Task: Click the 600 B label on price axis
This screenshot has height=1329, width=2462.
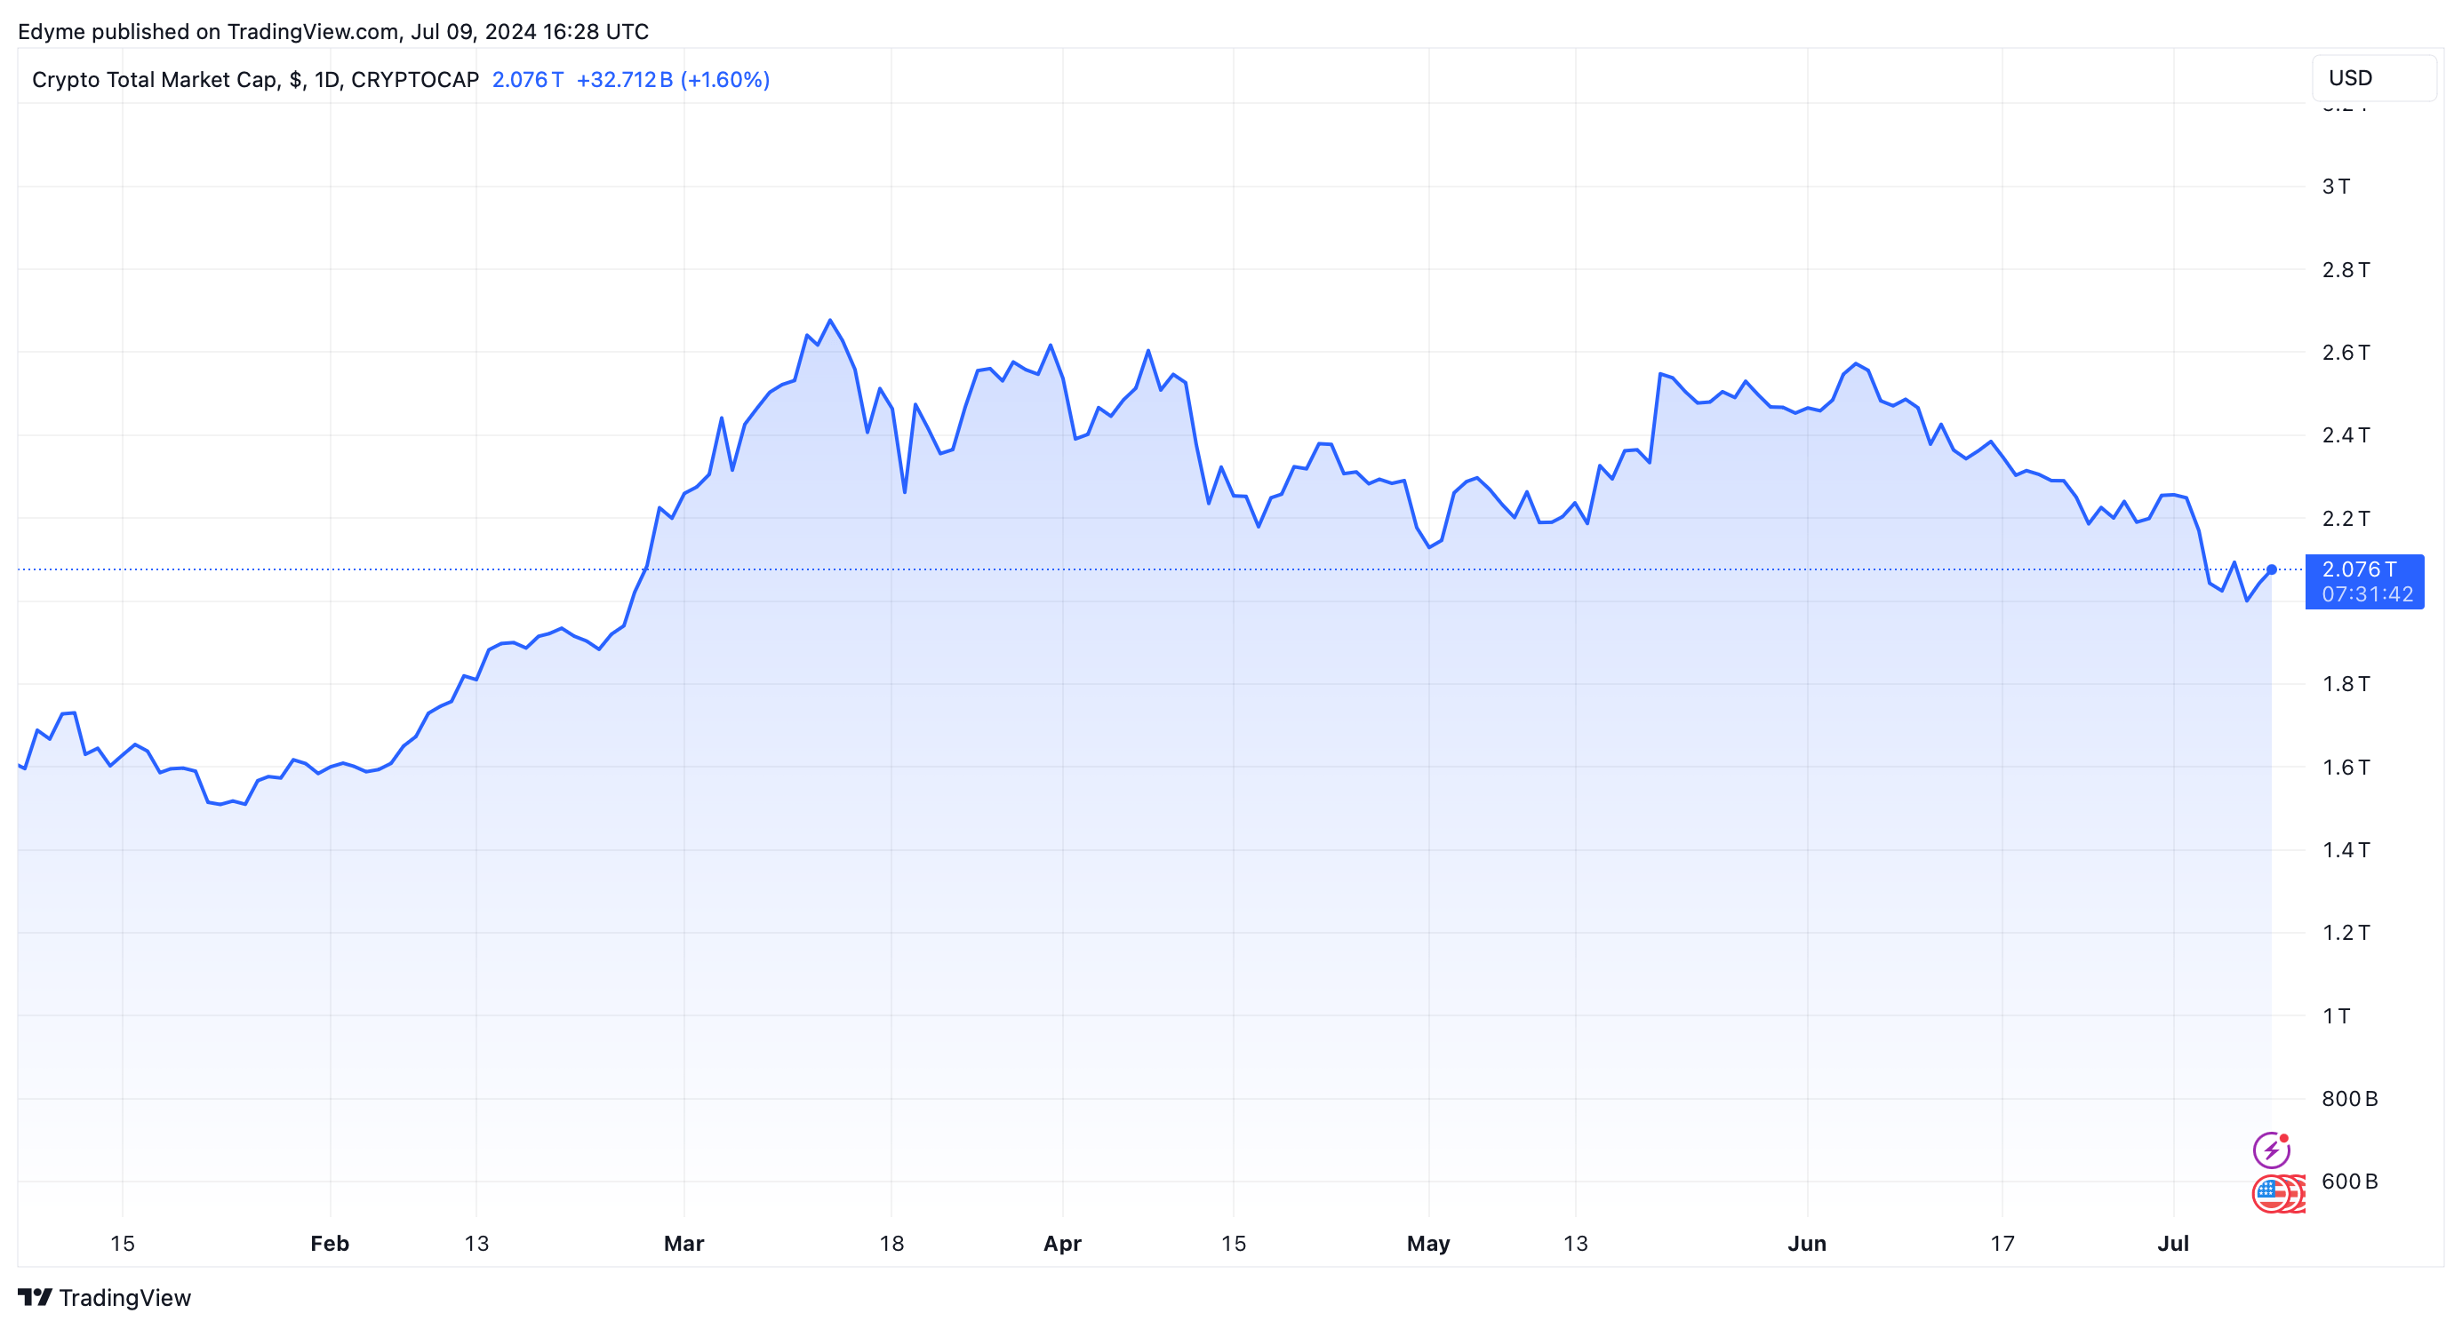Action: (x=2348, y=1181)
